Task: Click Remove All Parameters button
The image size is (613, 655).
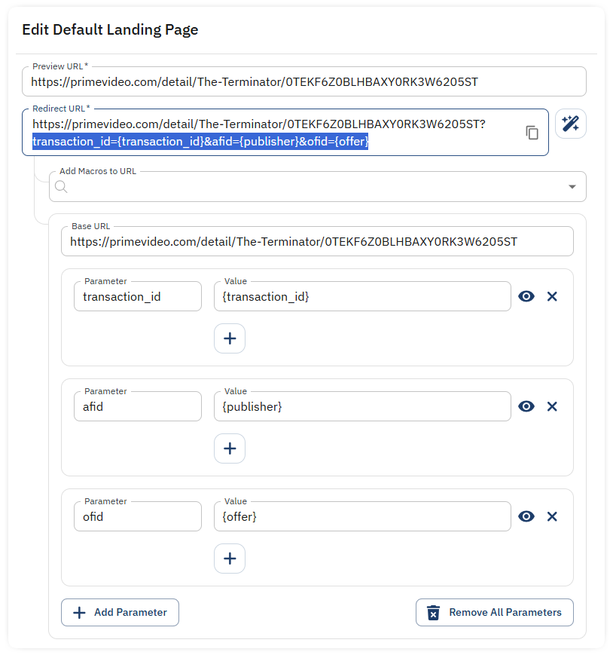Action: tap(495, 612)
